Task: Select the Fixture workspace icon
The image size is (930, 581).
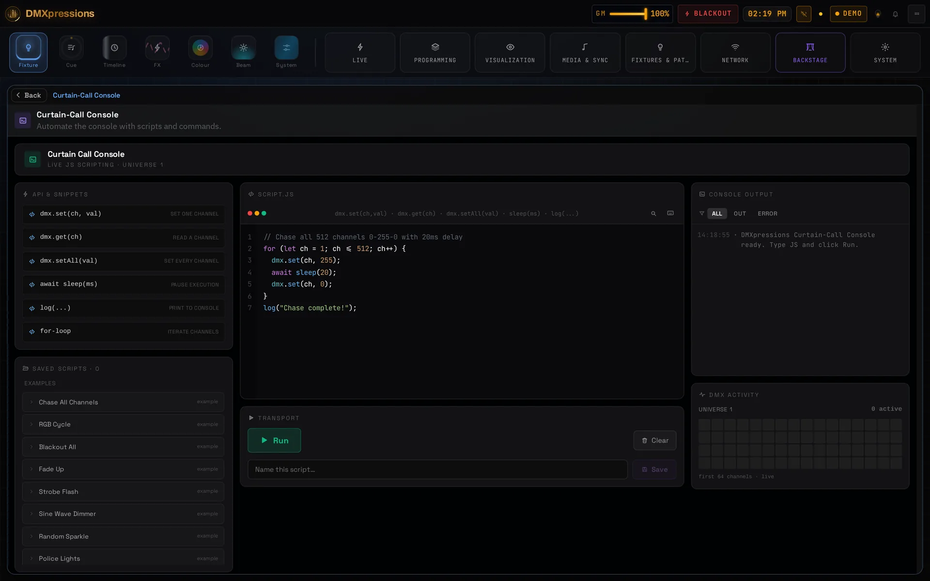Action: click(x=28, y=52)
